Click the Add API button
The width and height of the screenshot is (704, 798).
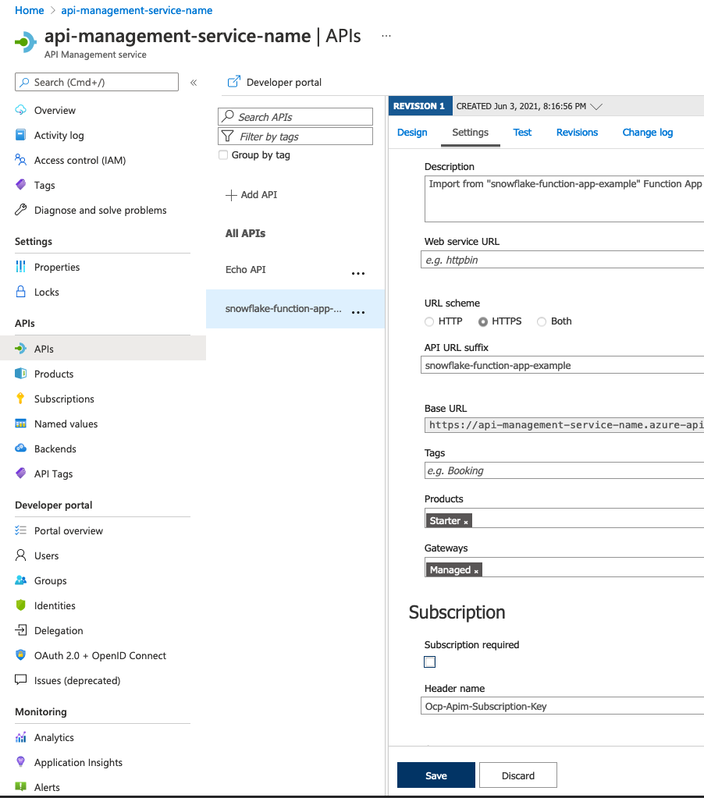pos(251,195)
